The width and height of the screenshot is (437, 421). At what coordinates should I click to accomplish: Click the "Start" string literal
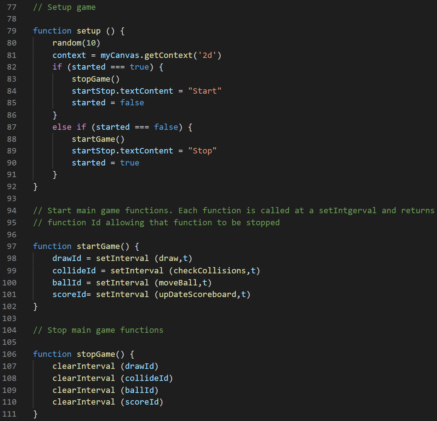[205, 91]
